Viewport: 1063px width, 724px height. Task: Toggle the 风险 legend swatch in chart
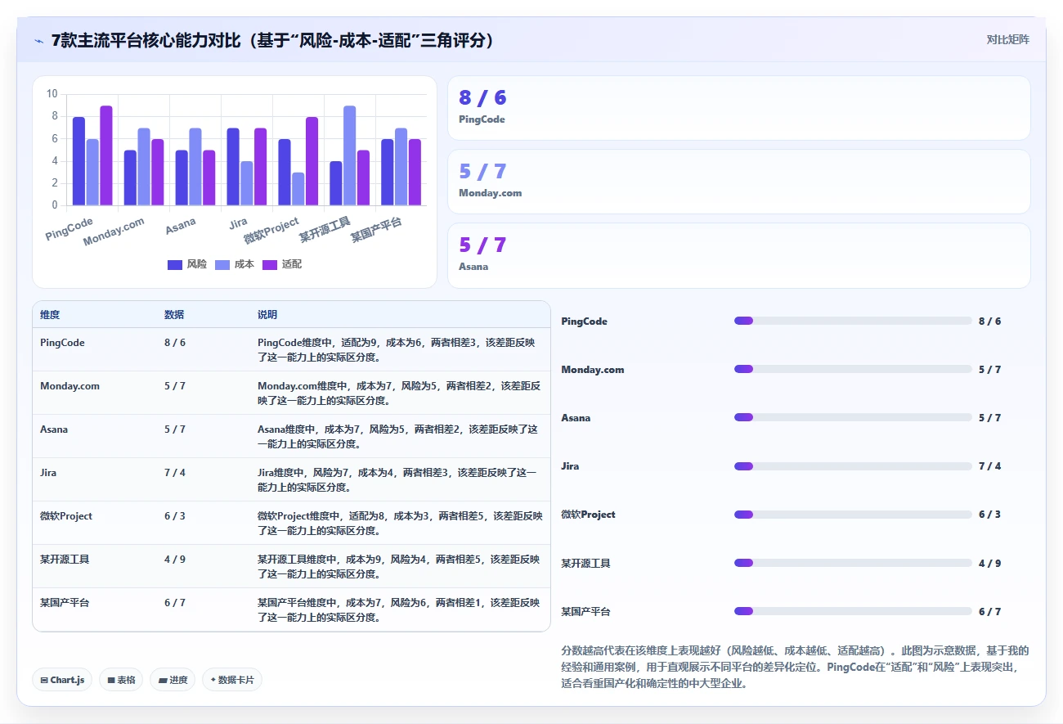(175, 264)
